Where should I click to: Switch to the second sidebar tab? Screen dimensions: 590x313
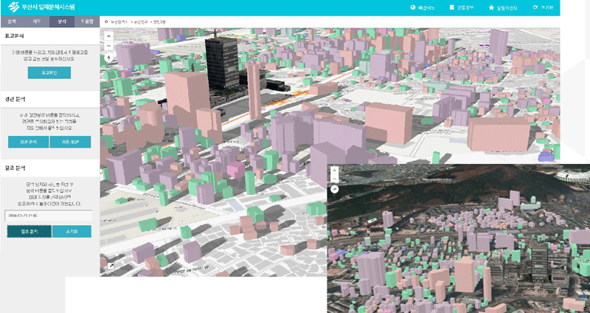pyautogui.click(x=37, y=22)
